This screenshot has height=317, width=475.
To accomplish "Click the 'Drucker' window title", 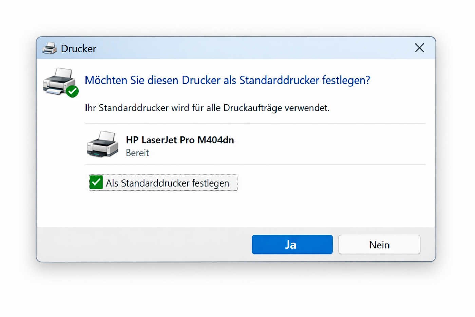I will [78, 49].
